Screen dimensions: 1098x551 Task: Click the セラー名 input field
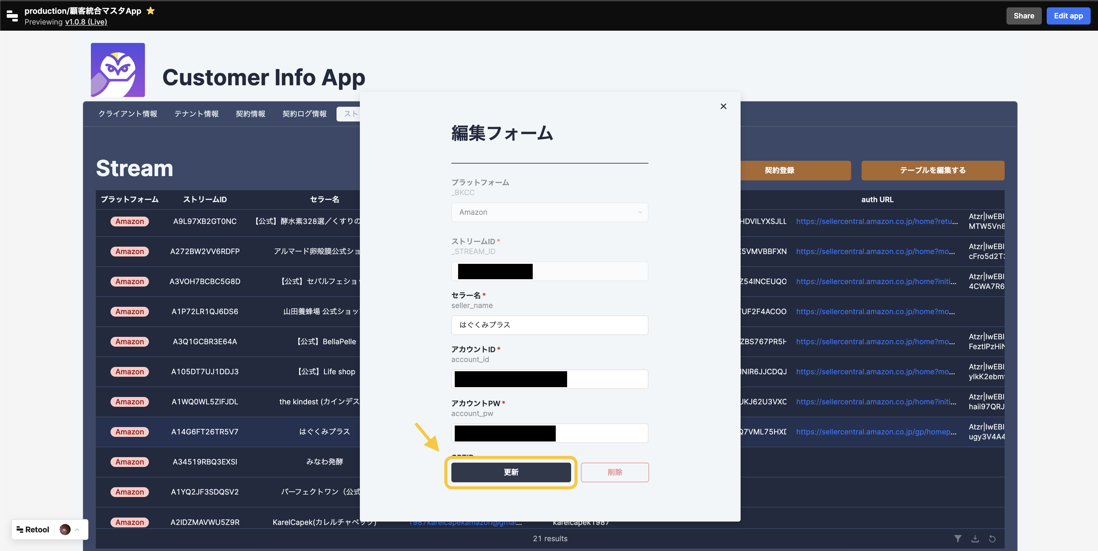(549, 325)
